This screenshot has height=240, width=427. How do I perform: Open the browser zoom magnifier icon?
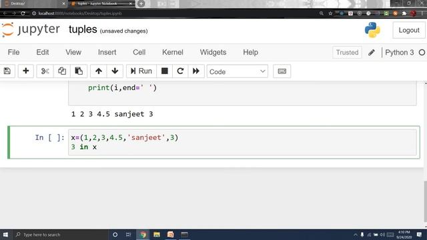click(x=322, y=13)
